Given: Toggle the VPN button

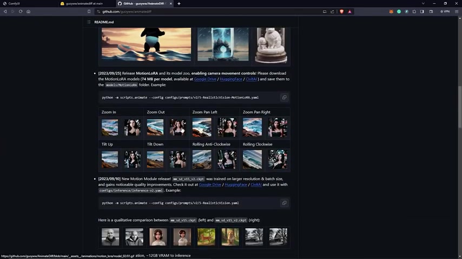Looking at the screenshot, I should (445, 11).
